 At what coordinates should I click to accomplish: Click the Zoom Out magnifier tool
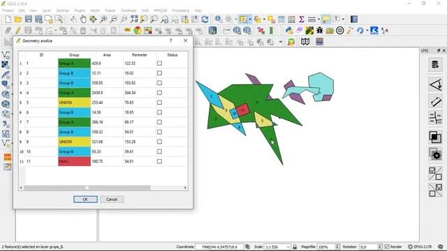click(x=113, y=20)
